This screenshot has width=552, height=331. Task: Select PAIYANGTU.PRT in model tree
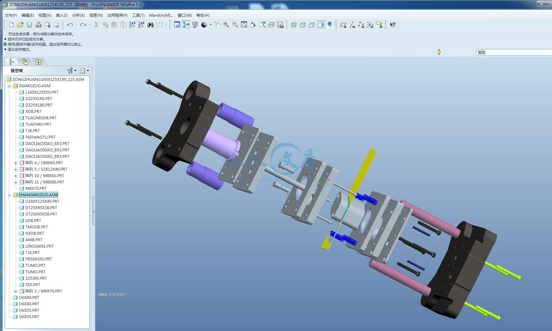pos(40,137)
